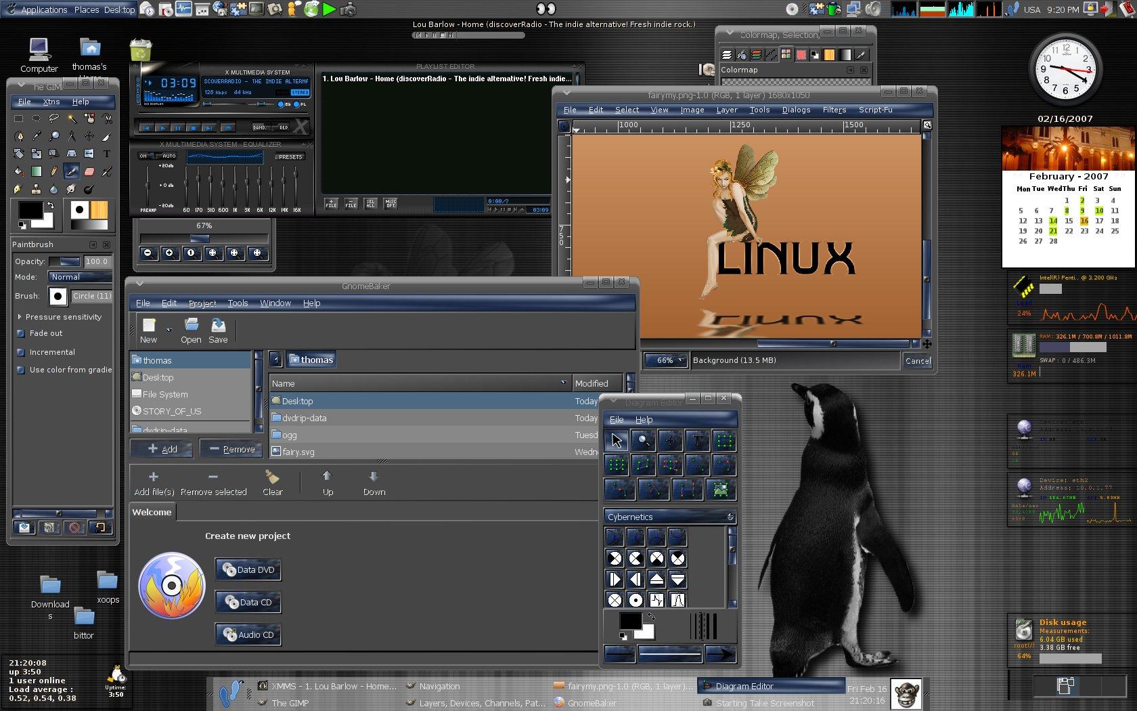
Task: Open the dropdown arrow beside New in GnomeBaker
Action: [169, 330]
